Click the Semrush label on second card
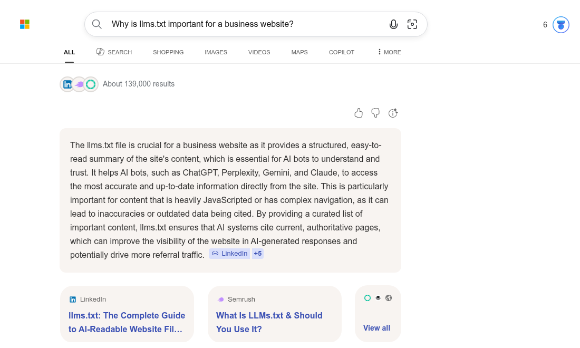Image resolution: width=580 pixels, height=348 pixels. [241, 299]
